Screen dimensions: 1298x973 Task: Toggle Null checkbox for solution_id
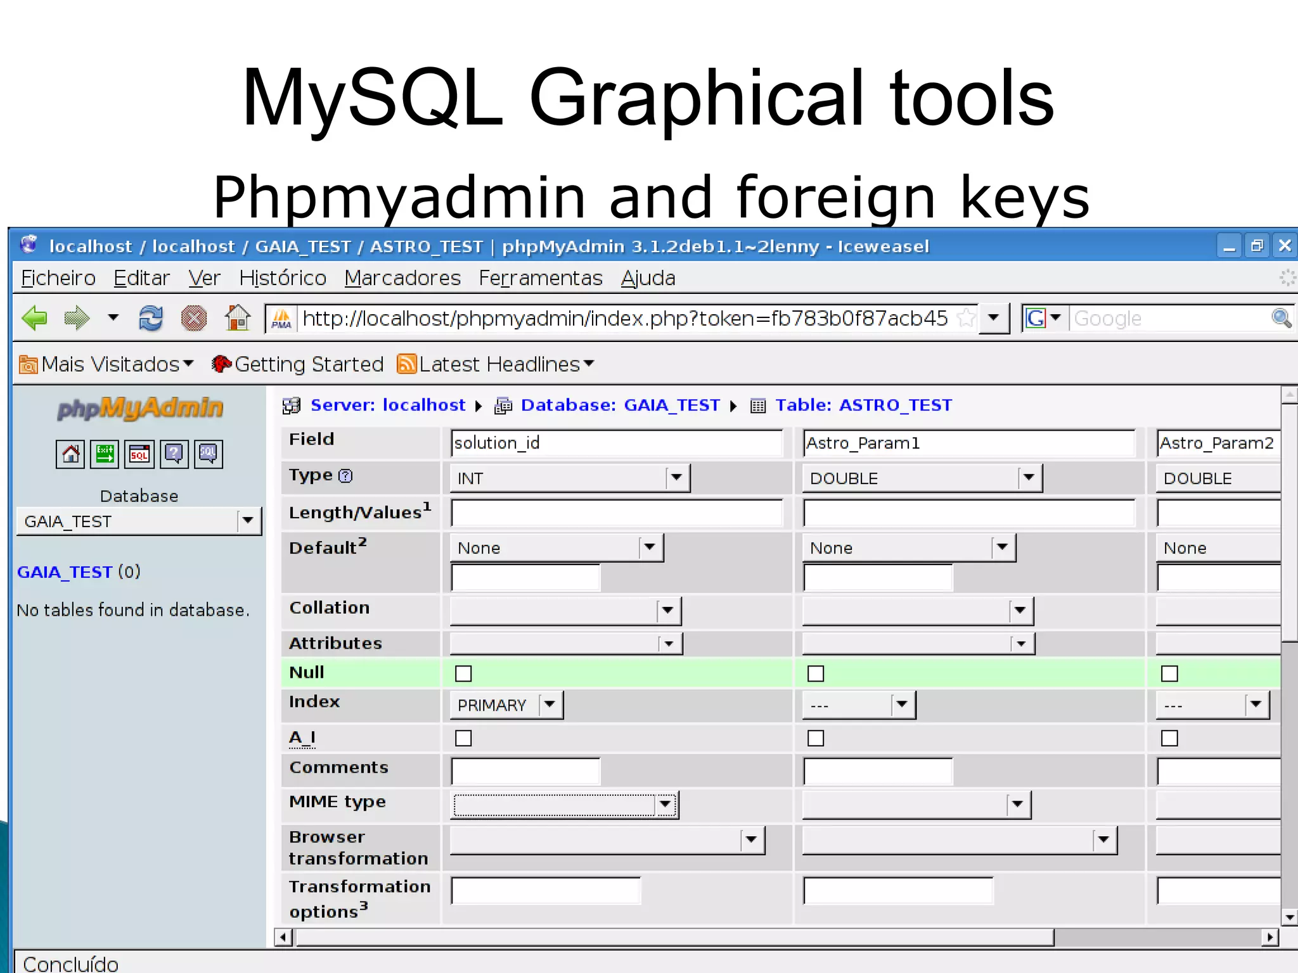pyautogui.click(x=463, y=673)
